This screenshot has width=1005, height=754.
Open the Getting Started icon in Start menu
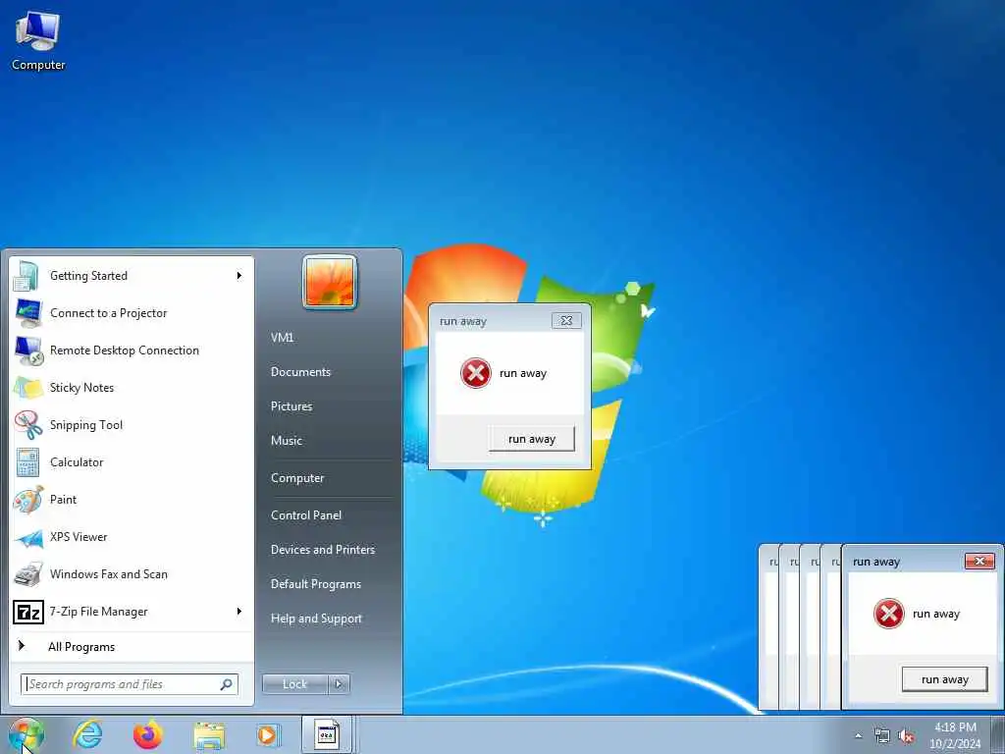tap(26, 276)
